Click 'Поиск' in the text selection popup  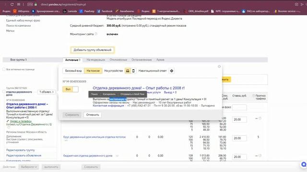click(x=94, y=94)
